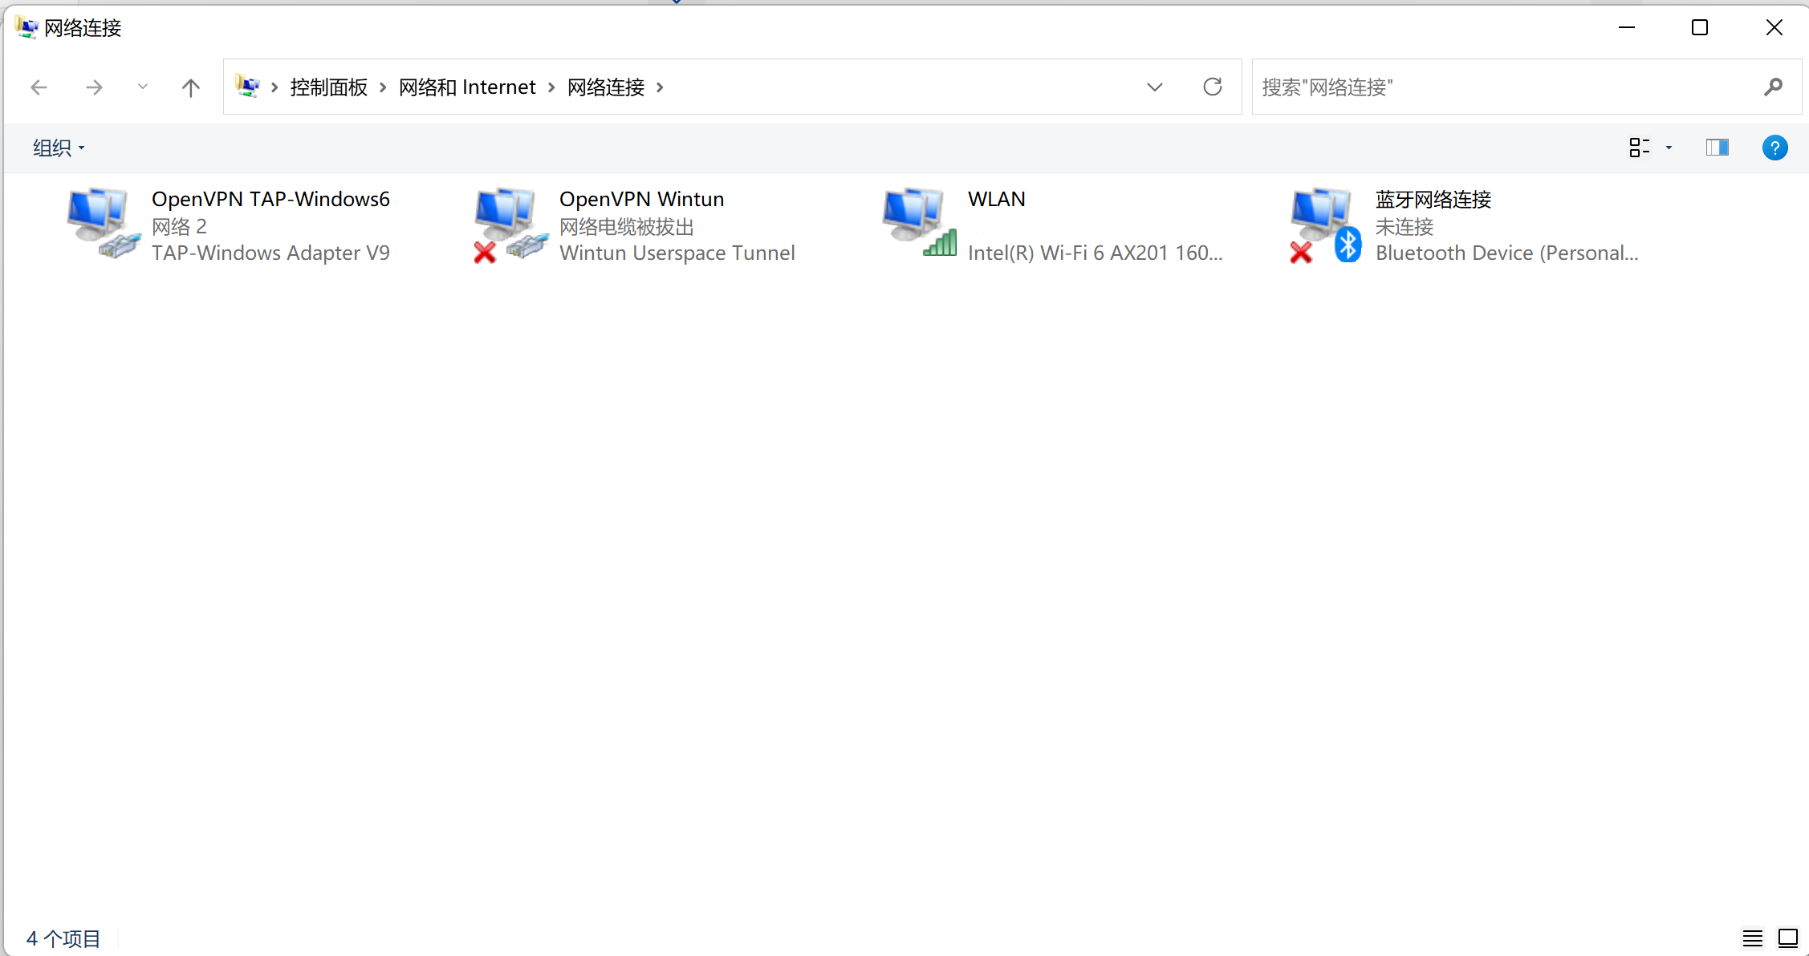Click the Wintun Userspace Tunnel text
The image size is (1809, 956).
pos(677,253)
